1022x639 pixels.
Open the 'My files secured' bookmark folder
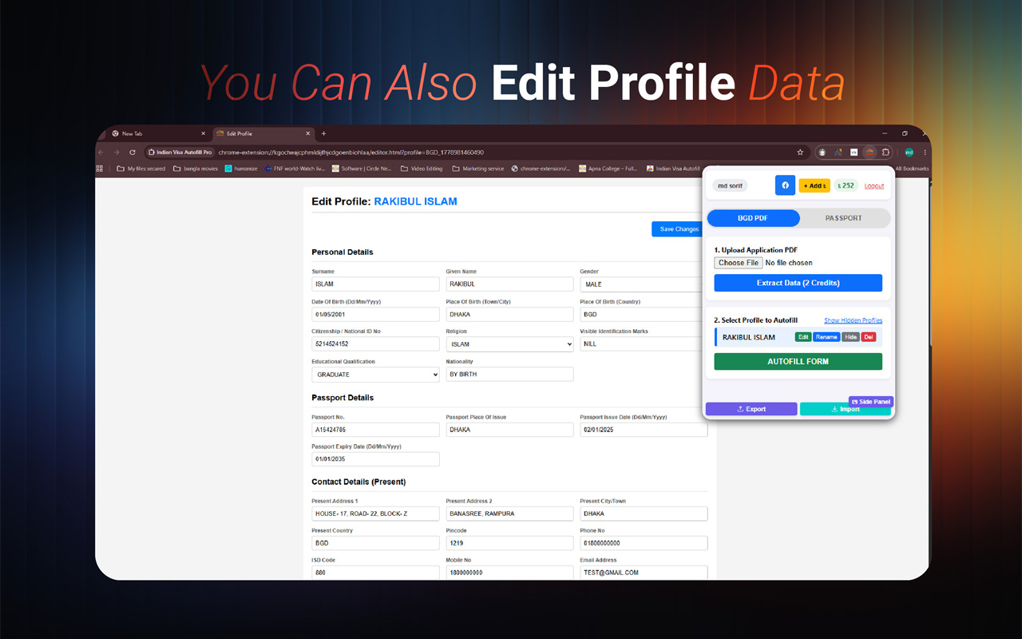tap(141, 169)
